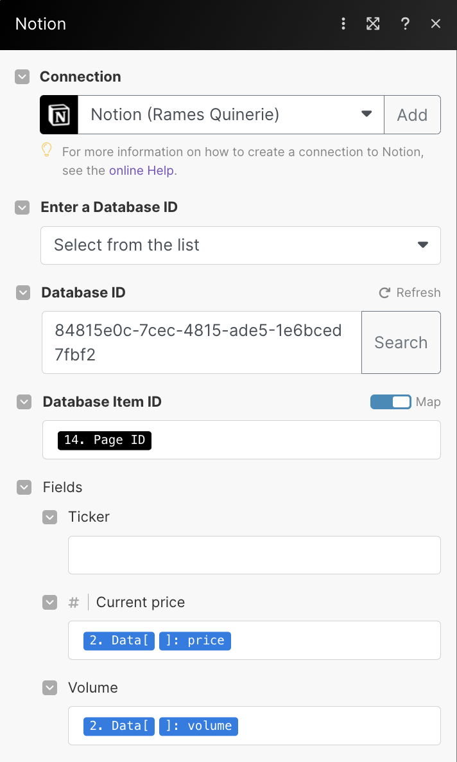
Task: Open the online Help link
Action: click(141, 170)
